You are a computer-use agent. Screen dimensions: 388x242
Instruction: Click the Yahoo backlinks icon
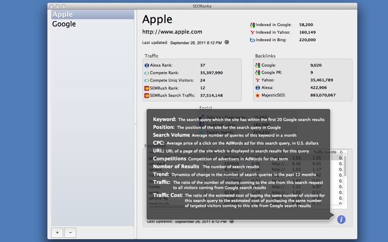[258, 80]
